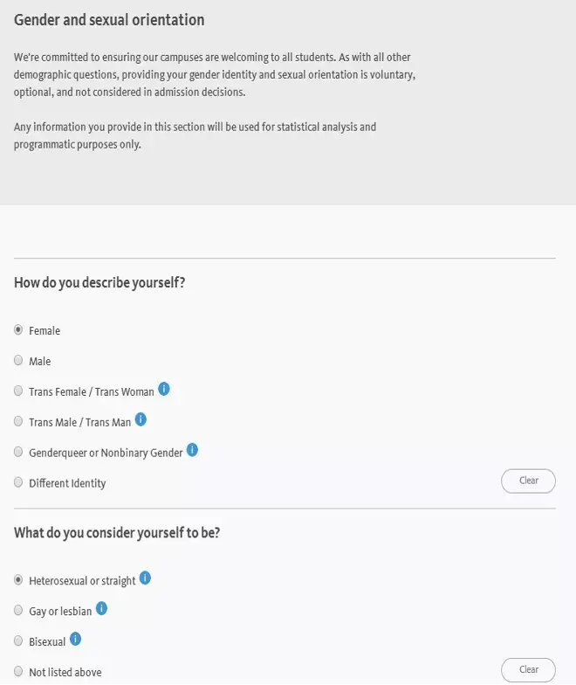The image size is (576, 685).
Task: Click the Different Identity label text
Action: point(67,483)
